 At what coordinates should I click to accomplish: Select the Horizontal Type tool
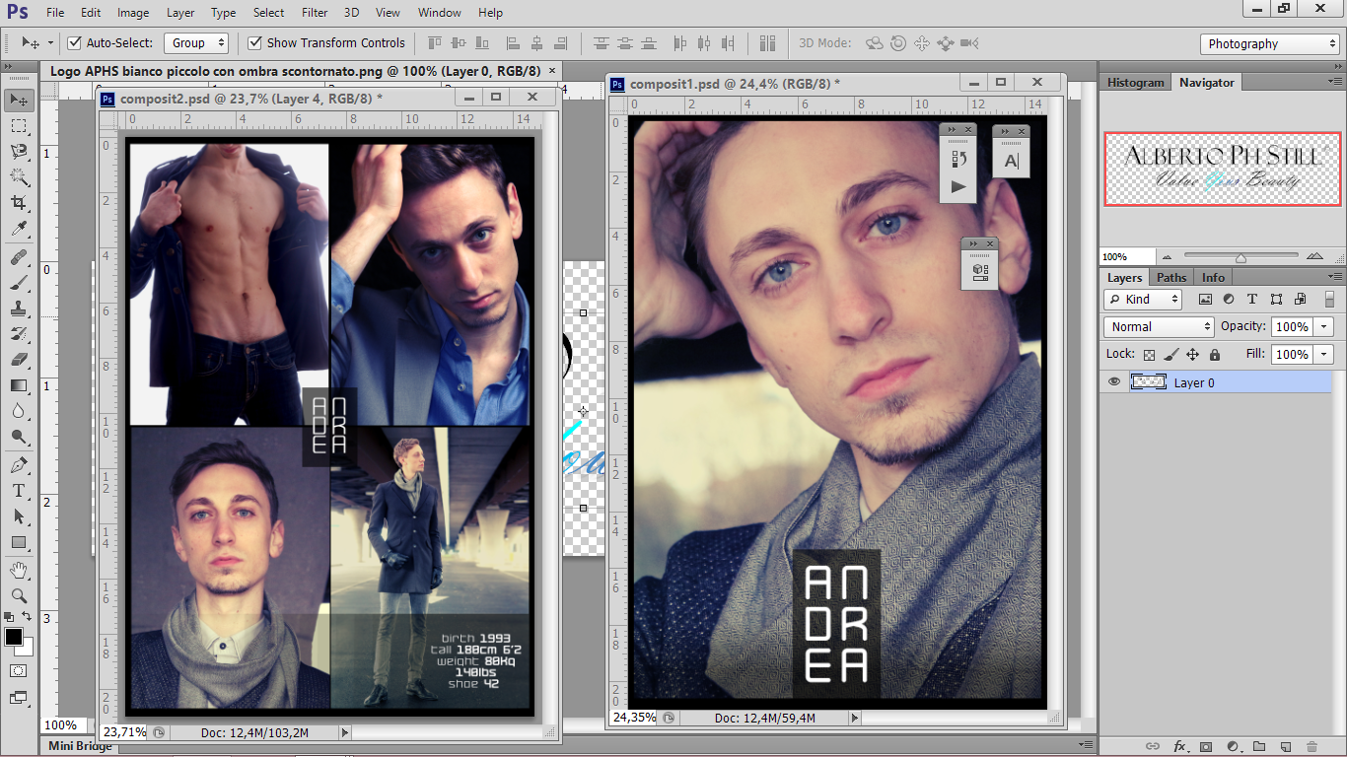click(18, 491)
